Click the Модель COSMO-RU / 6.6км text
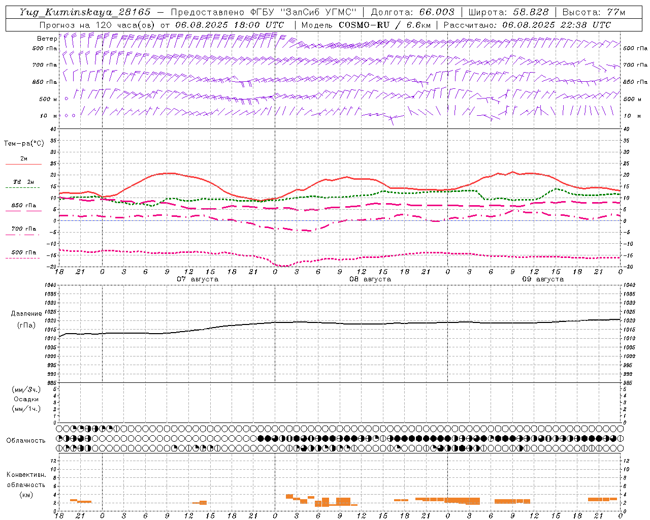 click(x=366, y=25)
